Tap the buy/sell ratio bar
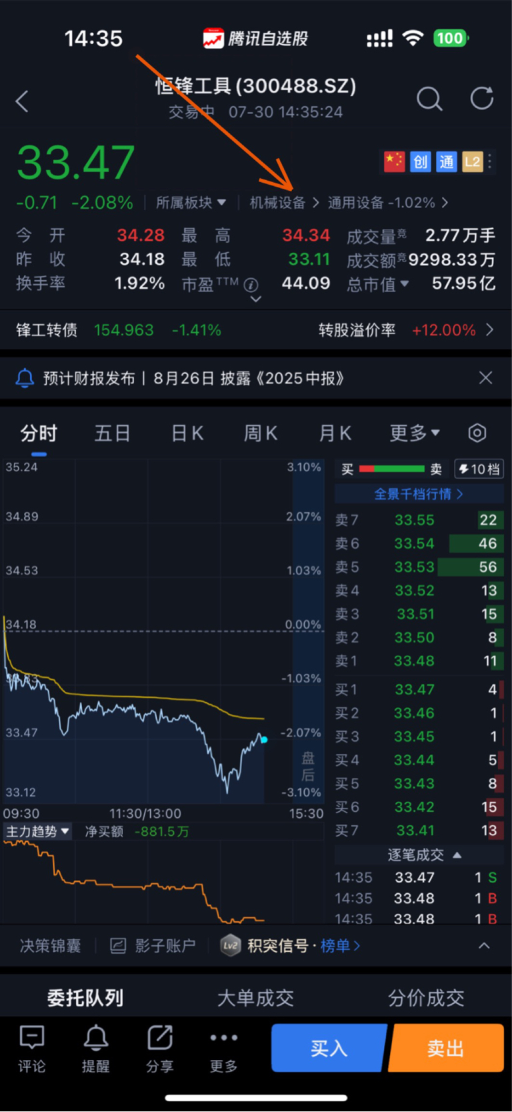Viewport: 512px width, 1112px height. pos(391,469)
